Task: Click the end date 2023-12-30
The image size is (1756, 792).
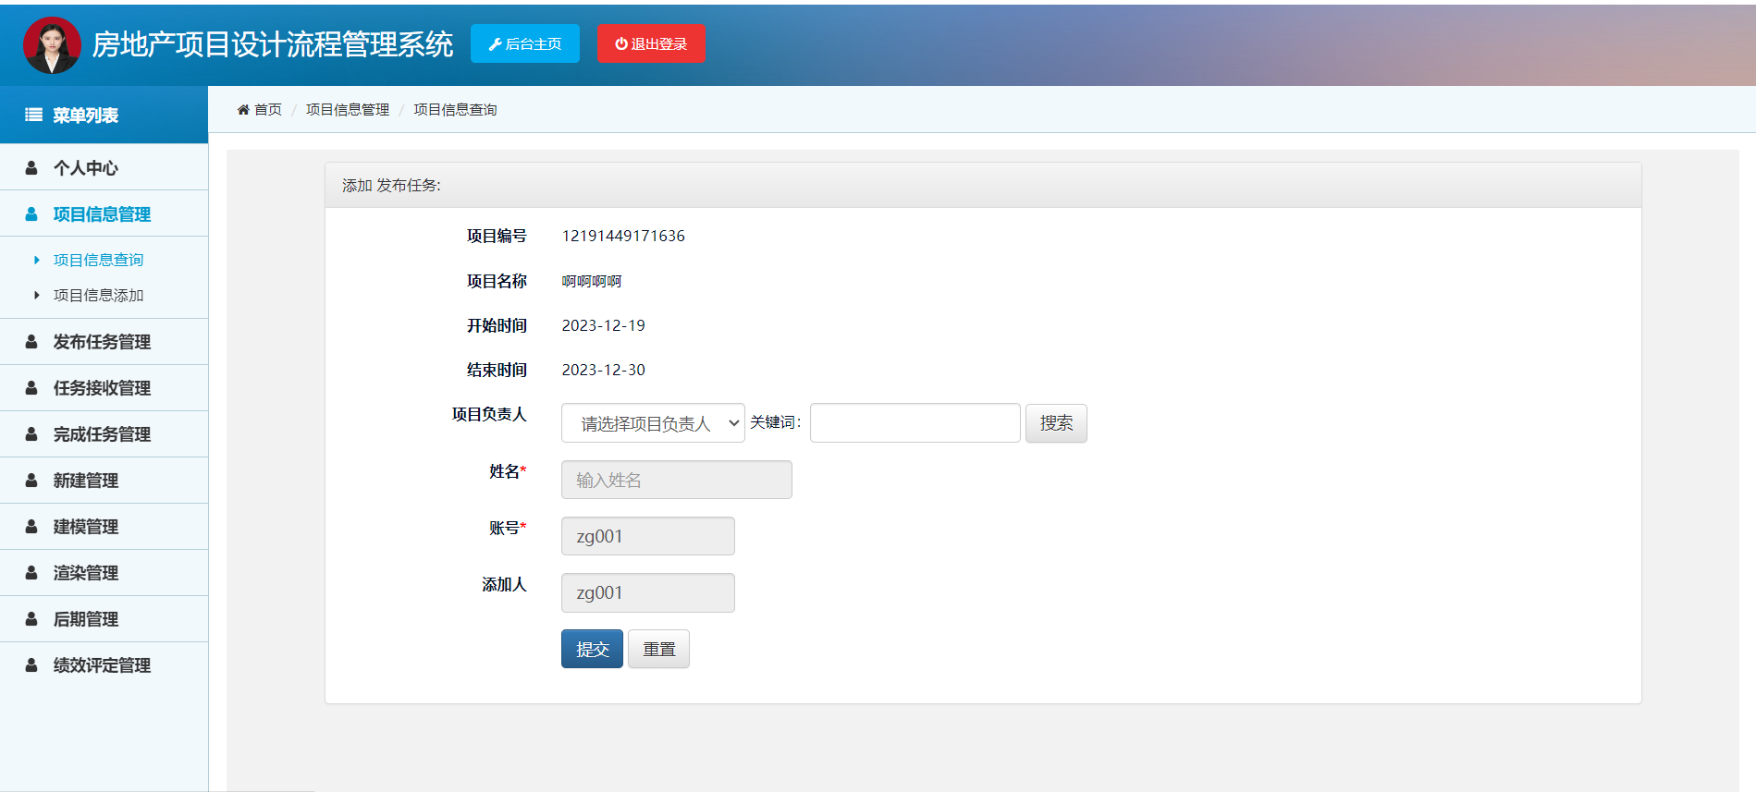Action: tap(604, 370)
